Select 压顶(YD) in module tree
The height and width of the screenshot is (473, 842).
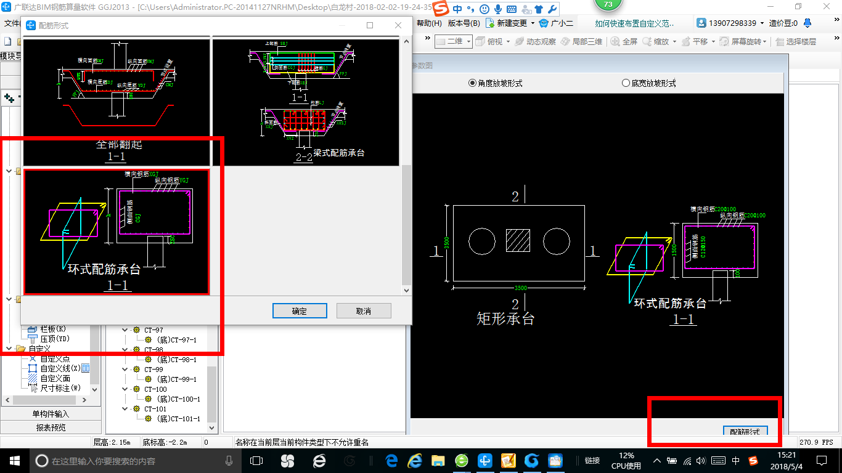tap(54, 339)
